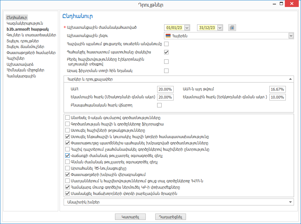The width and height of the screenshot is (301, 224).
Task: Uncheck Փաստաթղթերի խմբային վերագրանցում
Action: click(67, 174)
